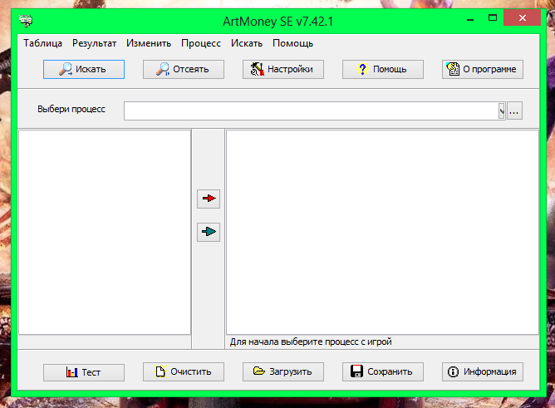Click the Помощь help button
Screen dimensions: 555x408
tap(383, 69)
